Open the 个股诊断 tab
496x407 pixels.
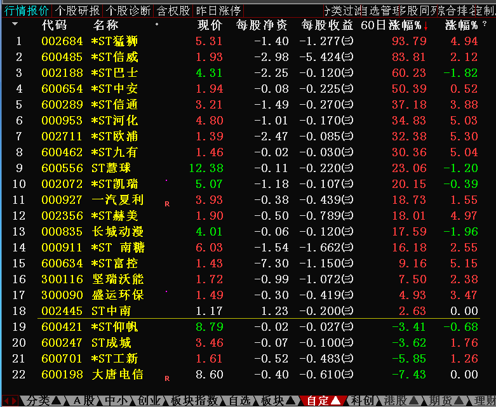128,11
